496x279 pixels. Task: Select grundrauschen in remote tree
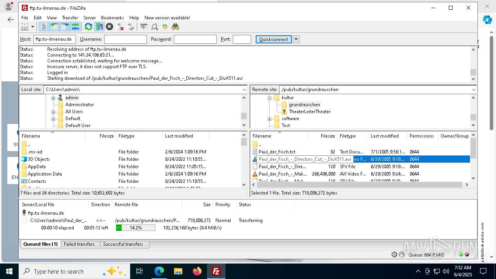(x=304, y=105)
